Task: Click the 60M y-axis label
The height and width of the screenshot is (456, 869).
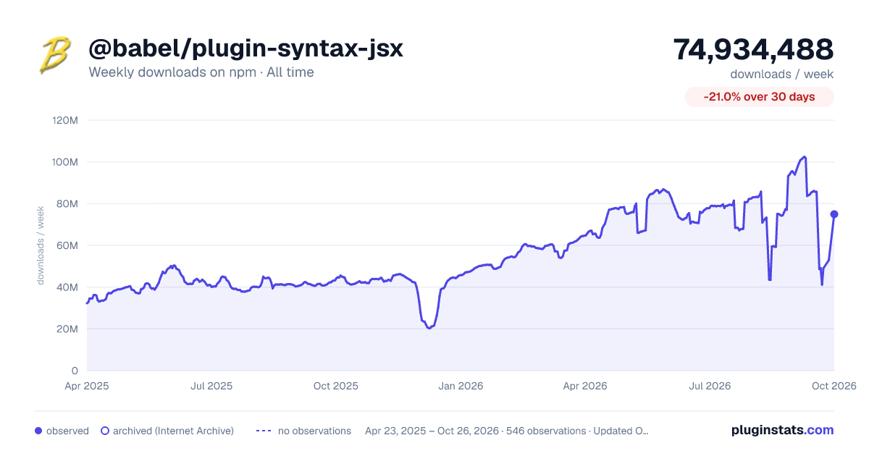Action: 67,245
